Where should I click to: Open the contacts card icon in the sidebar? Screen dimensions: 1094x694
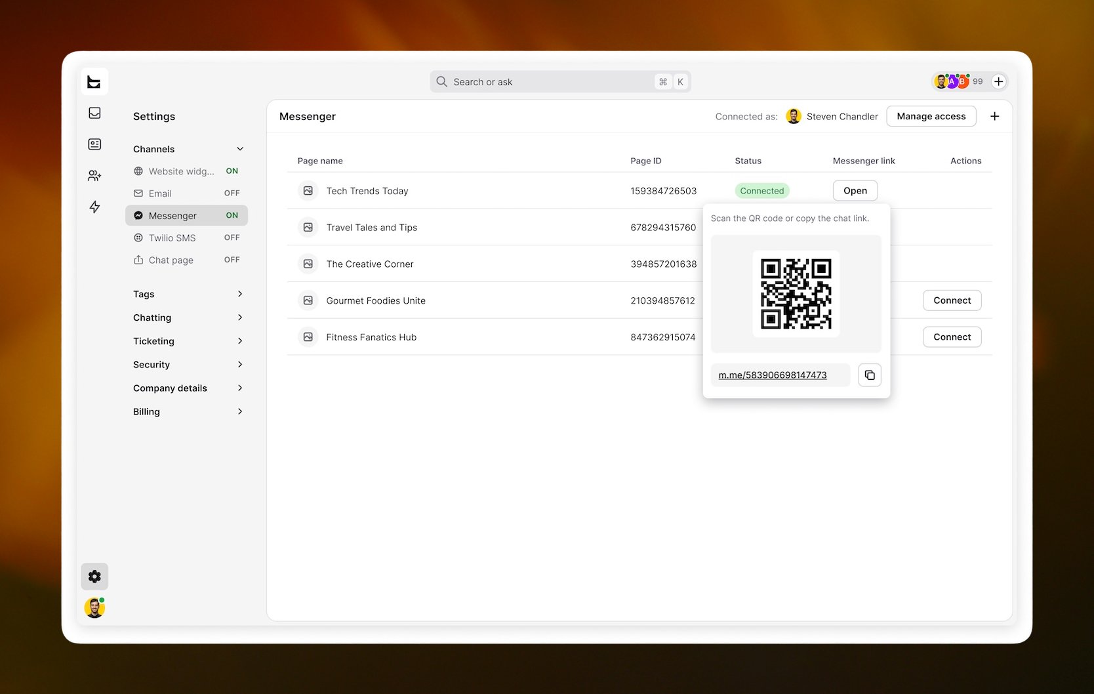point(94,144)
